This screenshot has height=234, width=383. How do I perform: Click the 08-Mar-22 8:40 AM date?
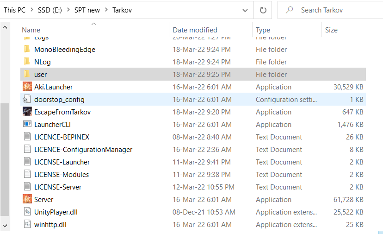(202, 137)
